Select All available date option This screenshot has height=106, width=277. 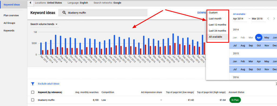pos(217,37)
